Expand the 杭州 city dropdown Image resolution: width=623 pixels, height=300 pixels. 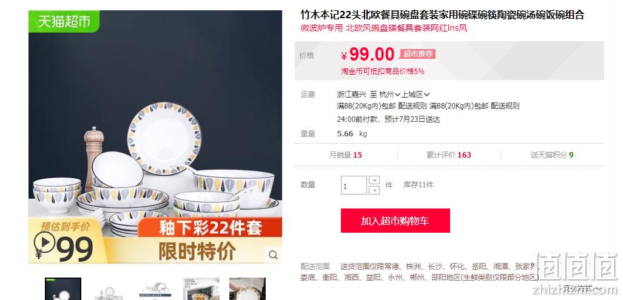coord(389,95)
